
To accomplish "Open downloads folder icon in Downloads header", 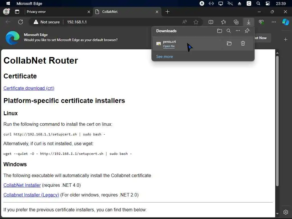I will click(220, 31).
